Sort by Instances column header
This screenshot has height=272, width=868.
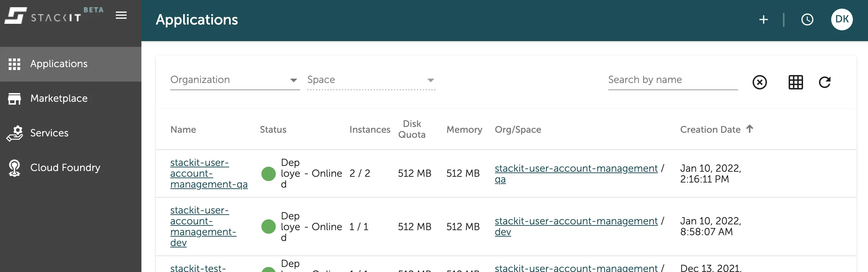click(370, 130)
